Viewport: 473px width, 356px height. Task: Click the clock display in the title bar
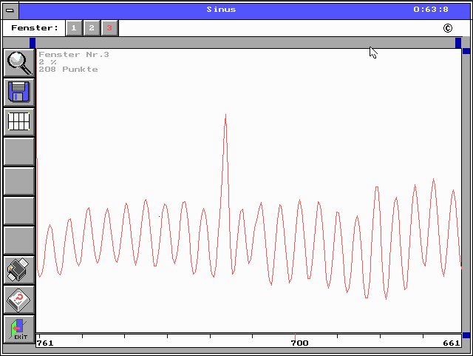[x=431, y=10]
